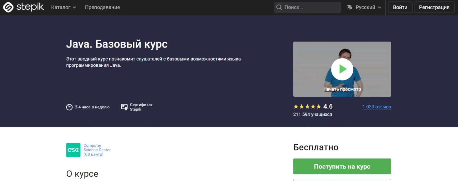
Task: Click the search magnifier icon
Action: (279, 7)
